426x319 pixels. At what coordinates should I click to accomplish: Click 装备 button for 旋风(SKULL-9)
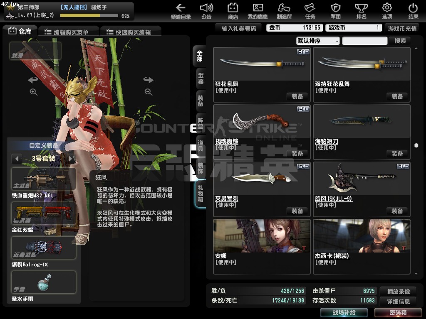pyautogui.click(x=397, y=211)
